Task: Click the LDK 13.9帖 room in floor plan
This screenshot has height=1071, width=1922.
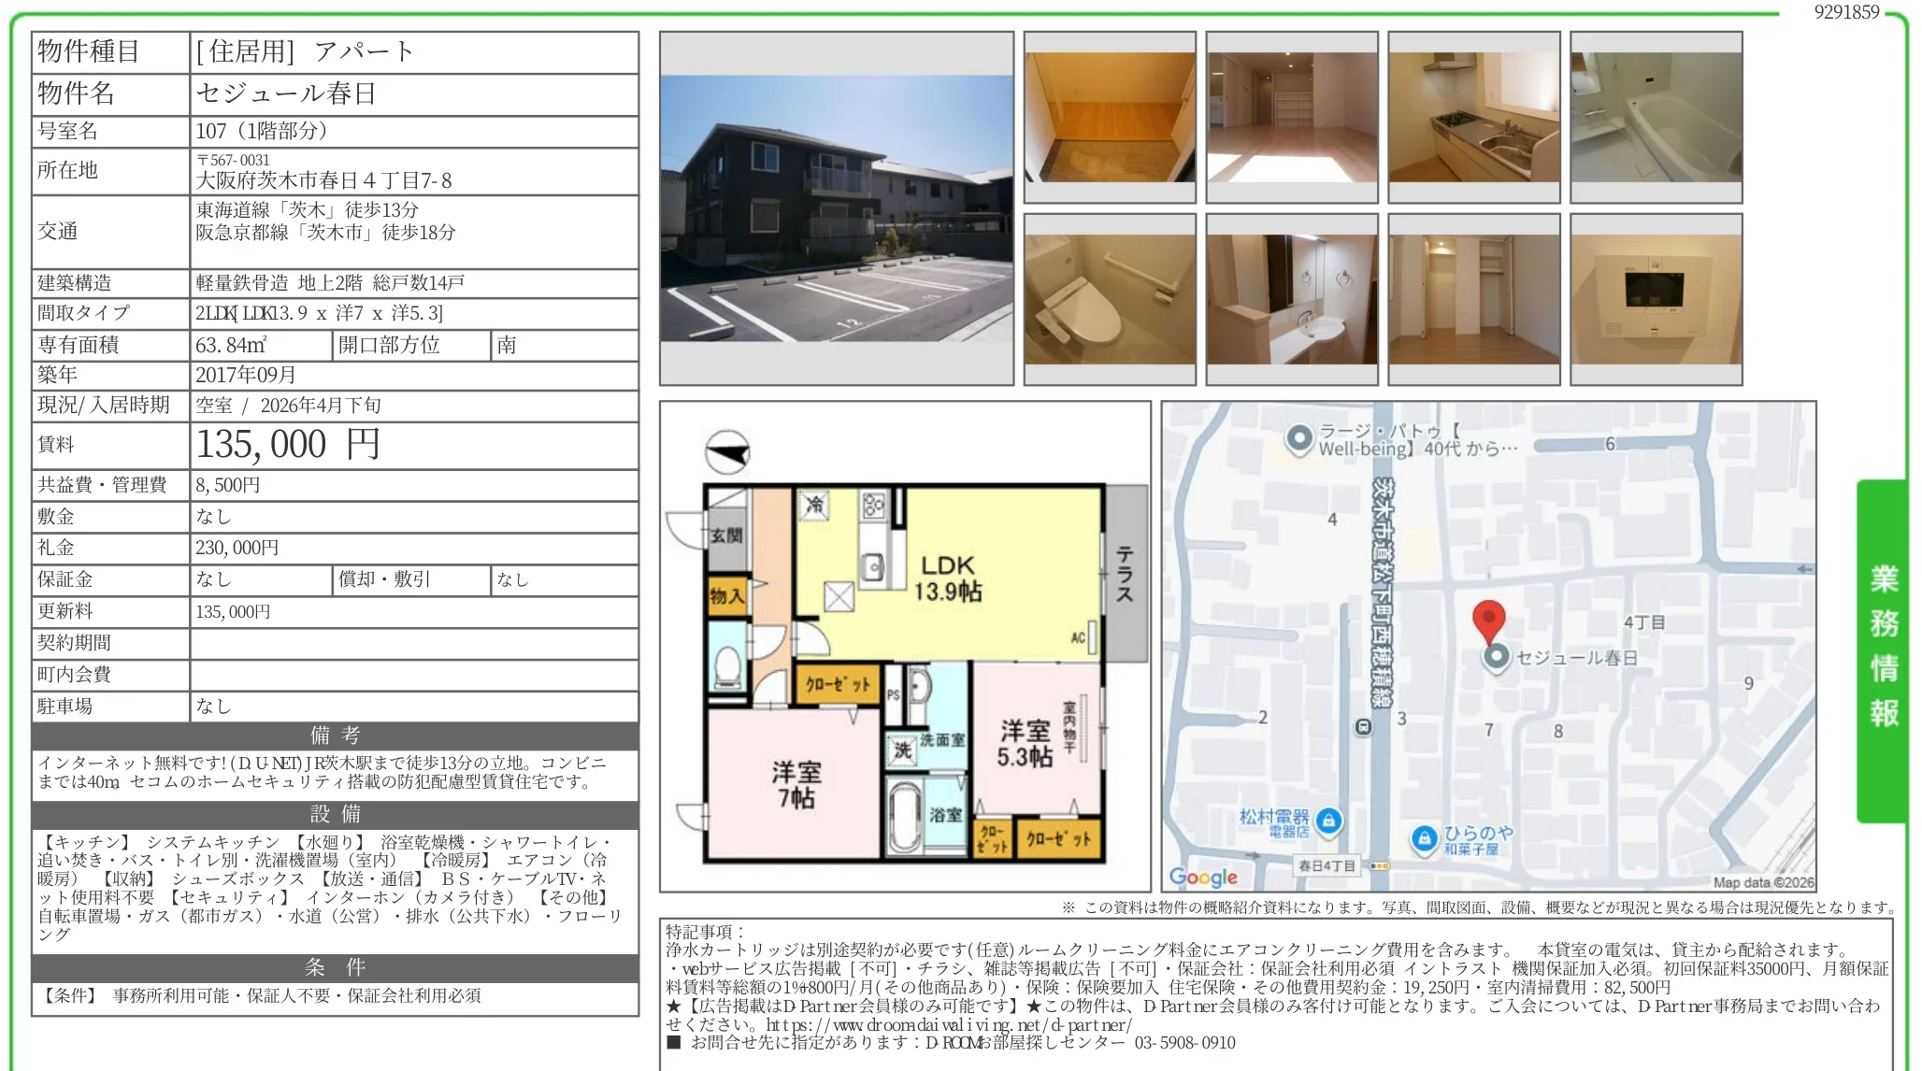Action: [947, 578]
